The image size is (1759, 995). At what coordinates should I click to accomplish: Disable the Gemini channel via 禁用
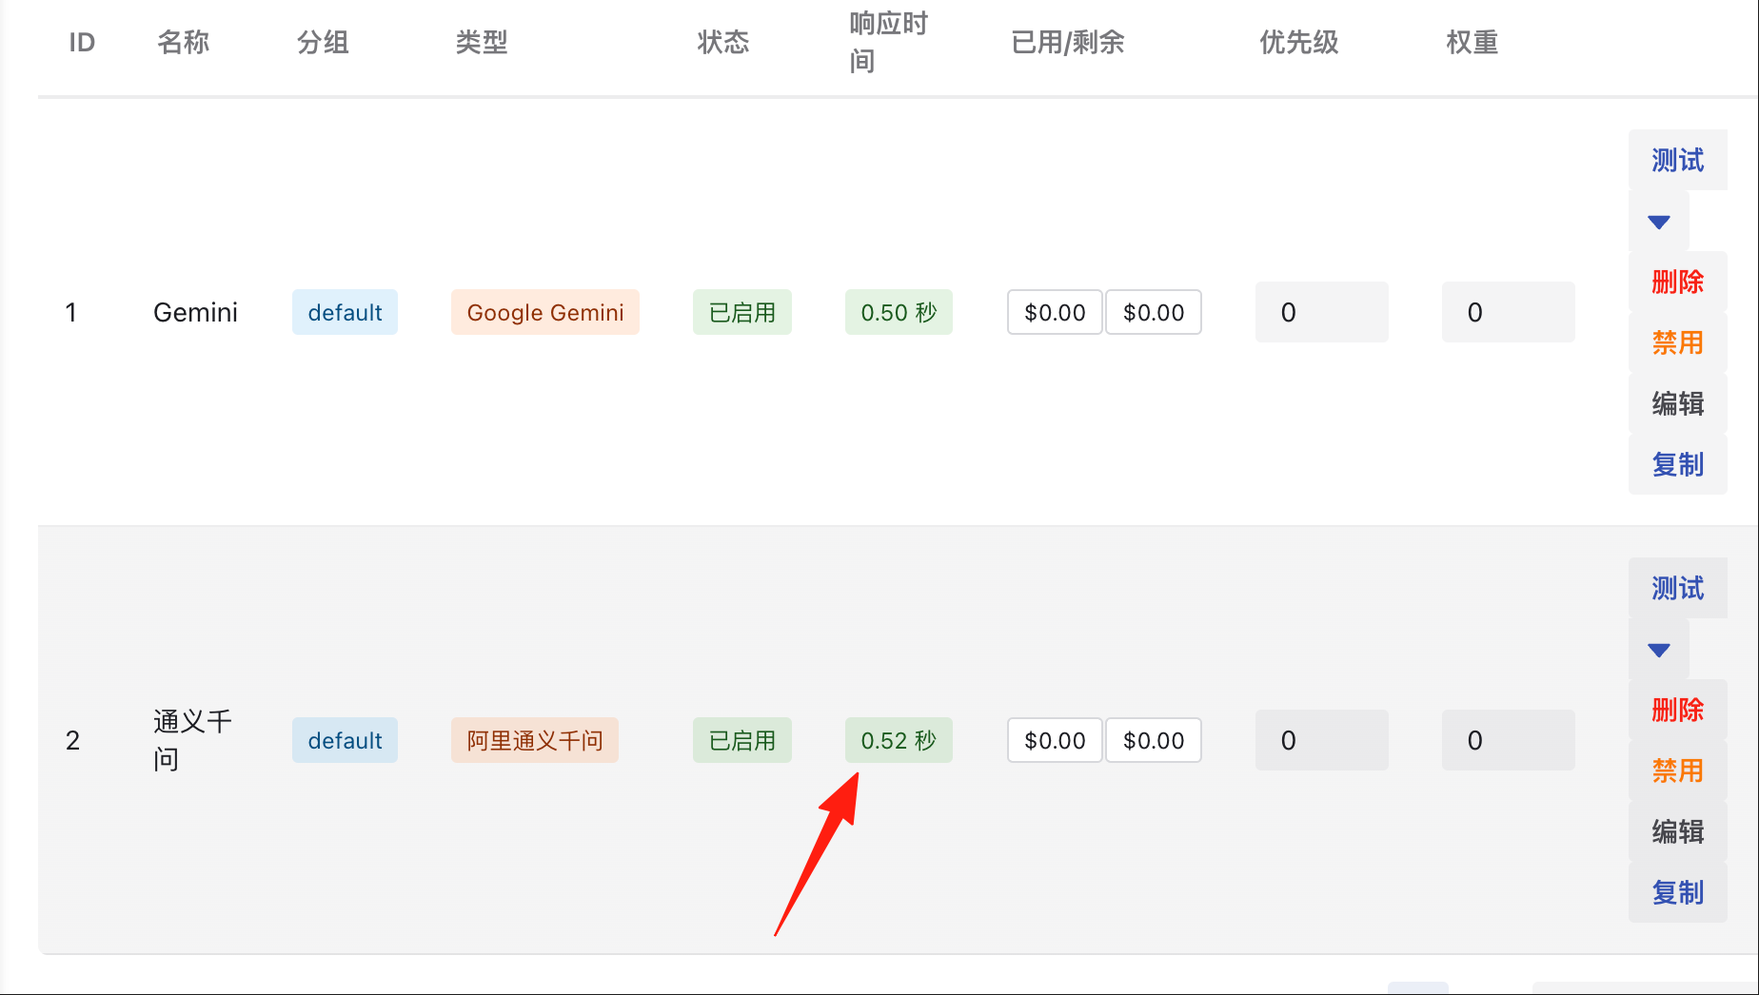pyautogui.click(x=1677, y=342)
